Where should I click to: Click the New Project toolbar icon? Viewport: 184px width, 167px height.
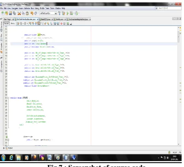[6, 13]
